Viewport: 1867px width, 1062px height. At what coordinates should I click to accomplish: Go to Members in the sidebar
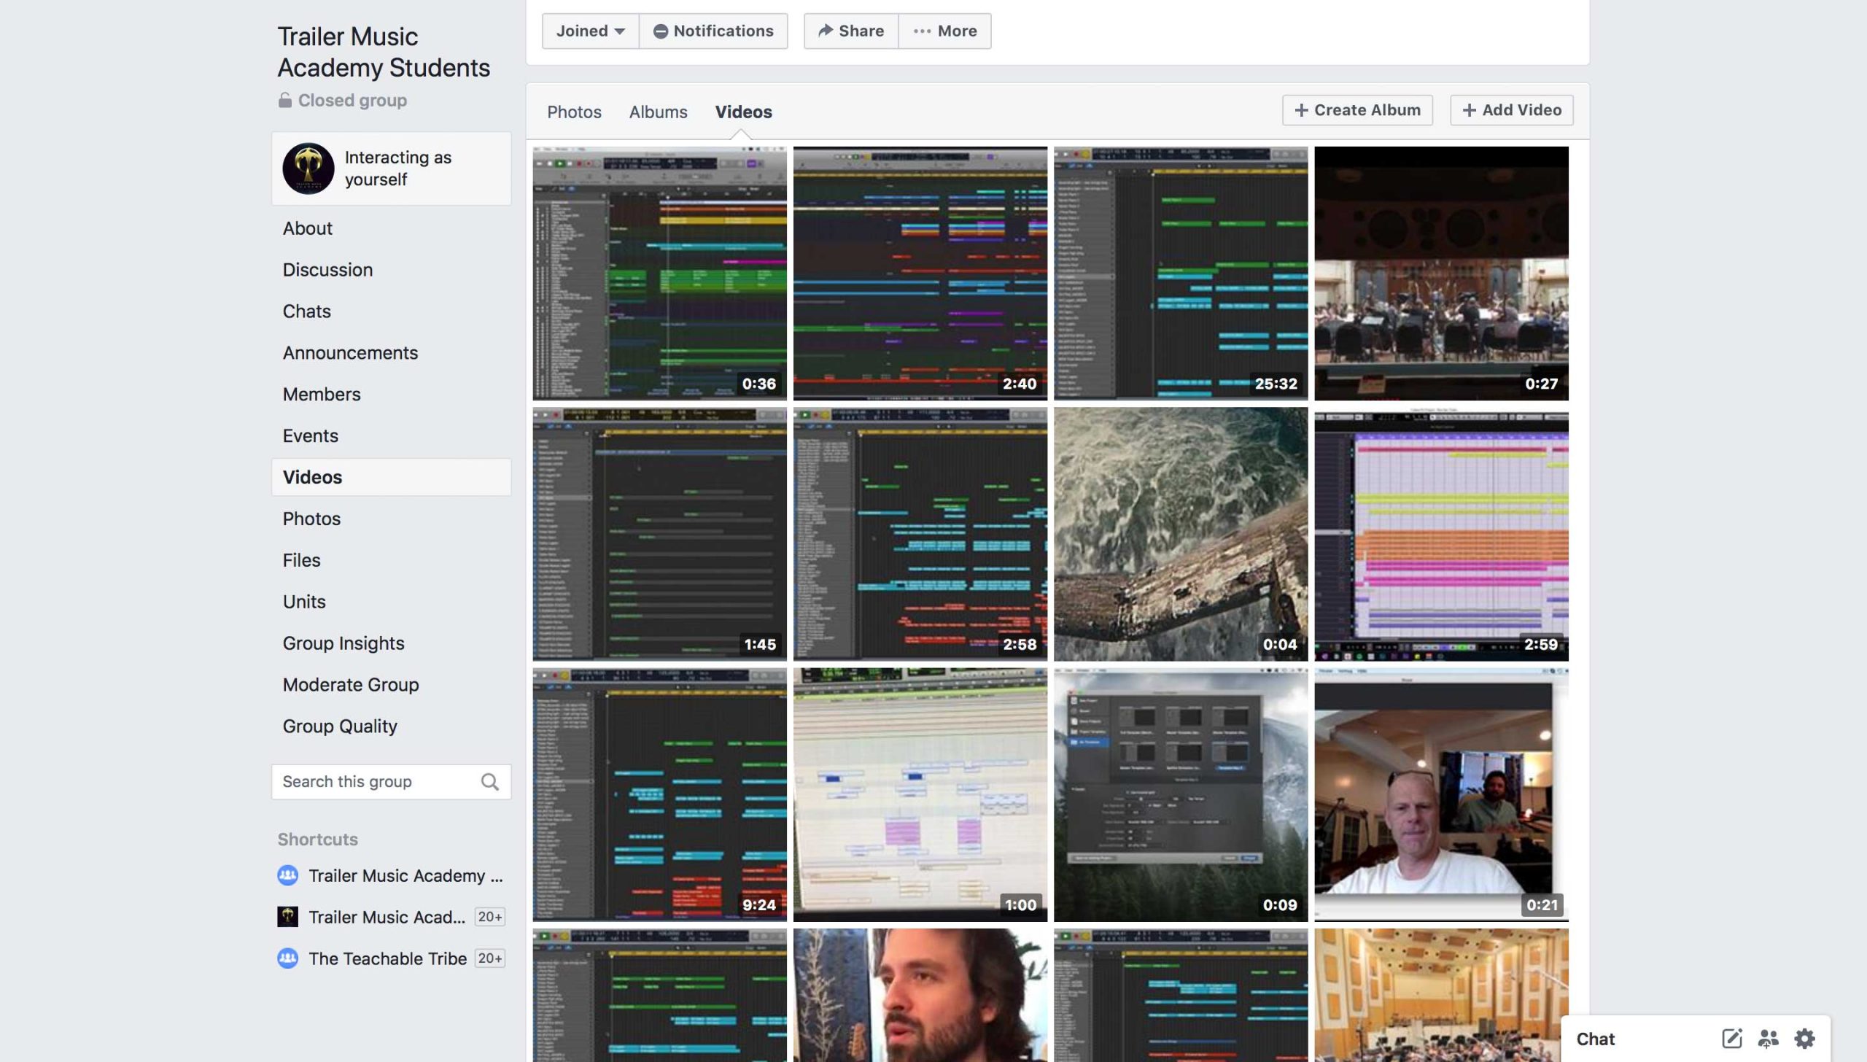(x=321, y=394)
